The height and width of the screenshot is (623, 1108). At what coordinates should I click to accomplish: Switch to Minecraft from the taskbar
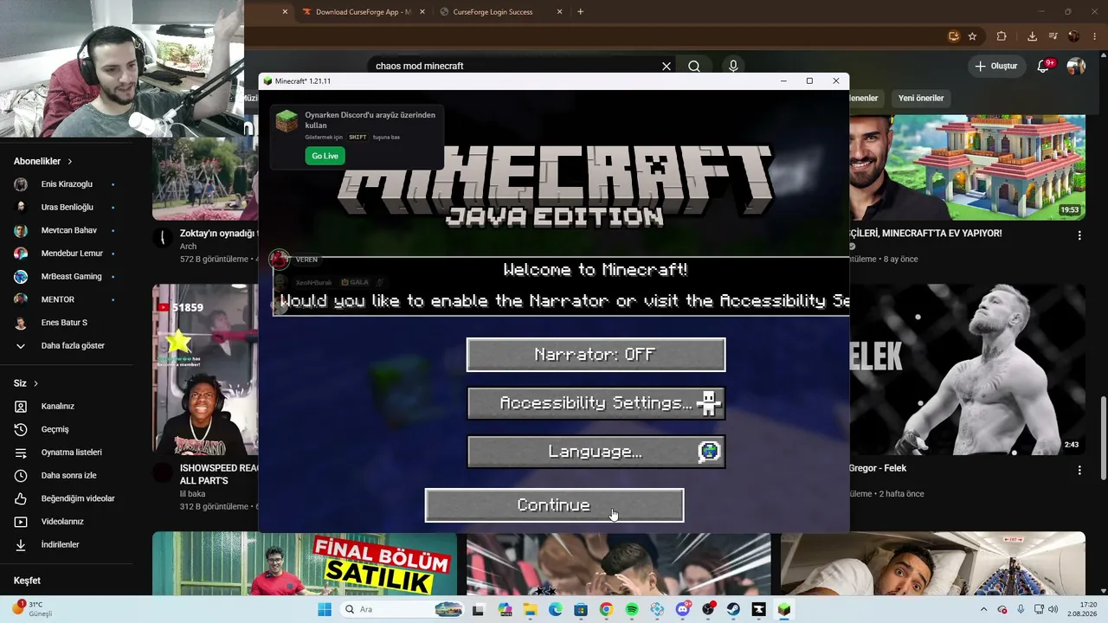(784, 610)
